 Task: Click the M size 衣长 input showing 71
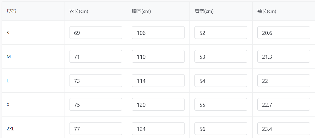96,56
